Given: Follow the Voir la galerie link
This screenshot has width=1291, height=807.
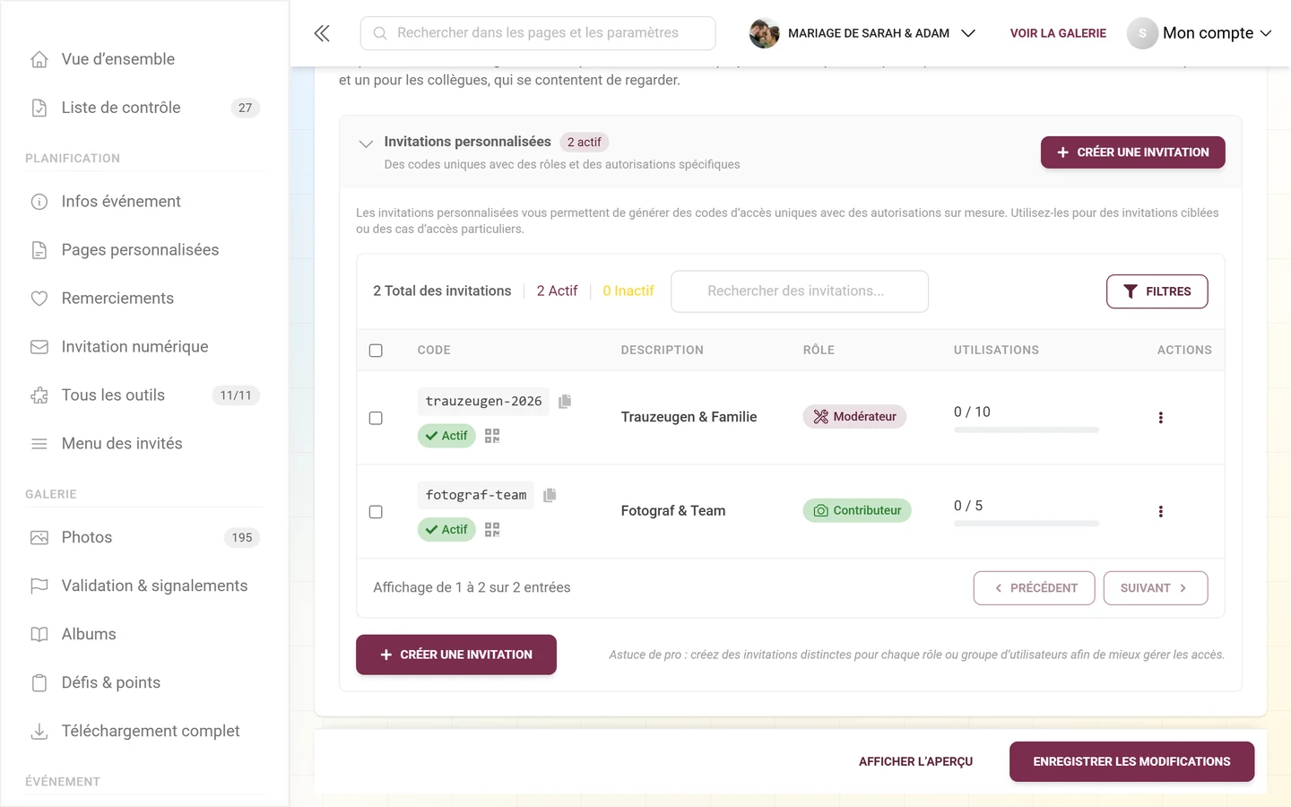Looking at the screenshot, I should [1058, 33].
